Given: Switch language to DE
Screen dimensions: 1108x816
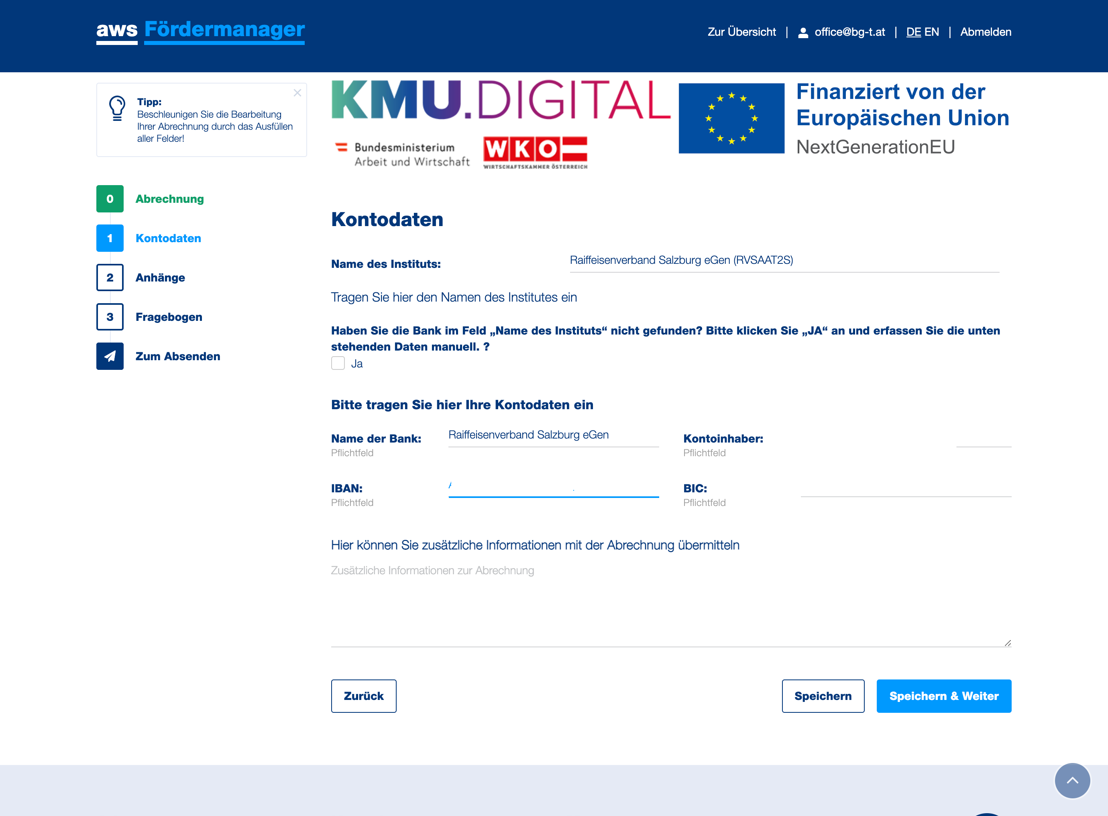Looking at the screenshot, I should click(913, 32).
